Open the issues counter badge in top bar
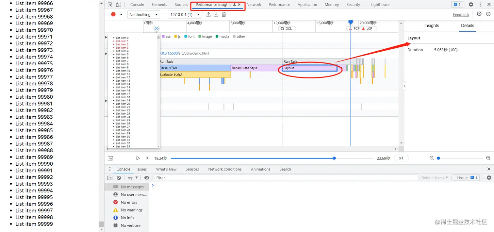 [x=457, y=5]
